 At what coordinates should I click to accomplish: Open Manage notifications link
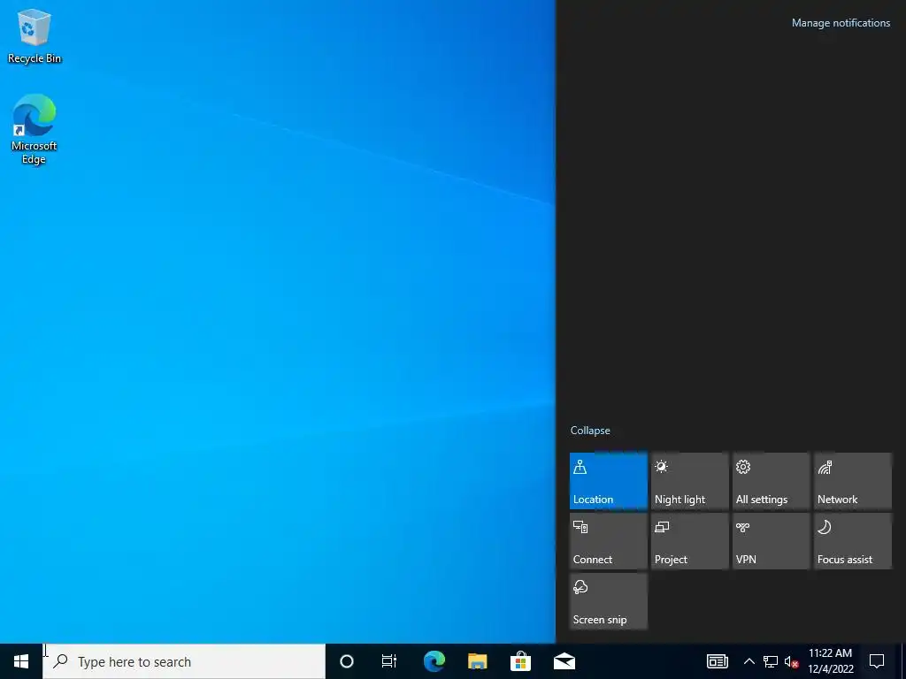coord(841,23)
